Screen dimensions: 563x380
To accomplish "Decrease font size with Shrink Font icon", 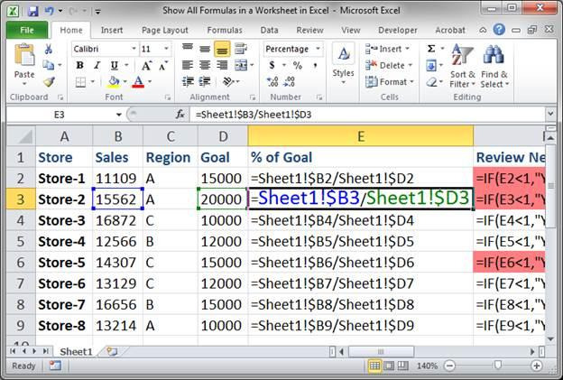I will coord(163,65).
